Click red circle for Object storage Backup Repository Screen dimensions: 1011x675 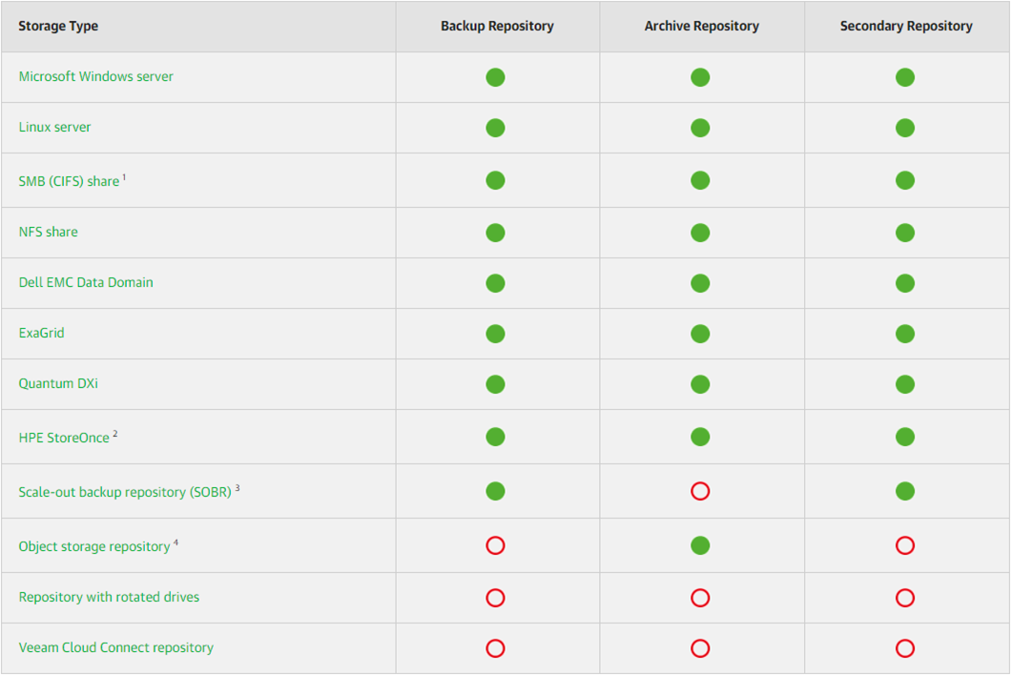pyautogui.click(x=495, y=545)
